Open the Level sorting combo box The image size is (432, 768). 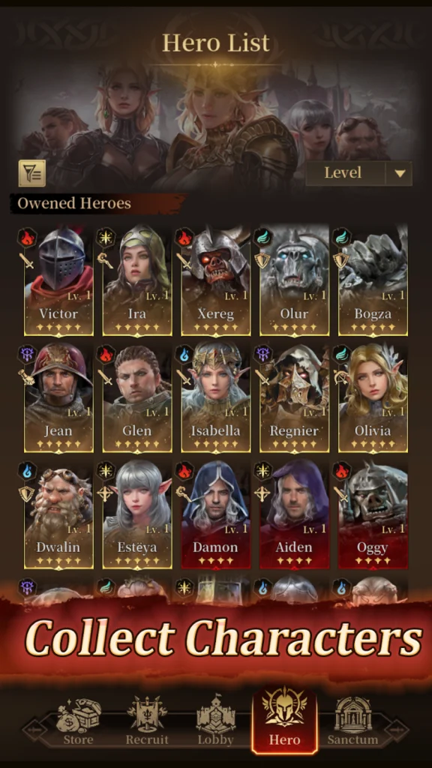click(x=359, y=173)
